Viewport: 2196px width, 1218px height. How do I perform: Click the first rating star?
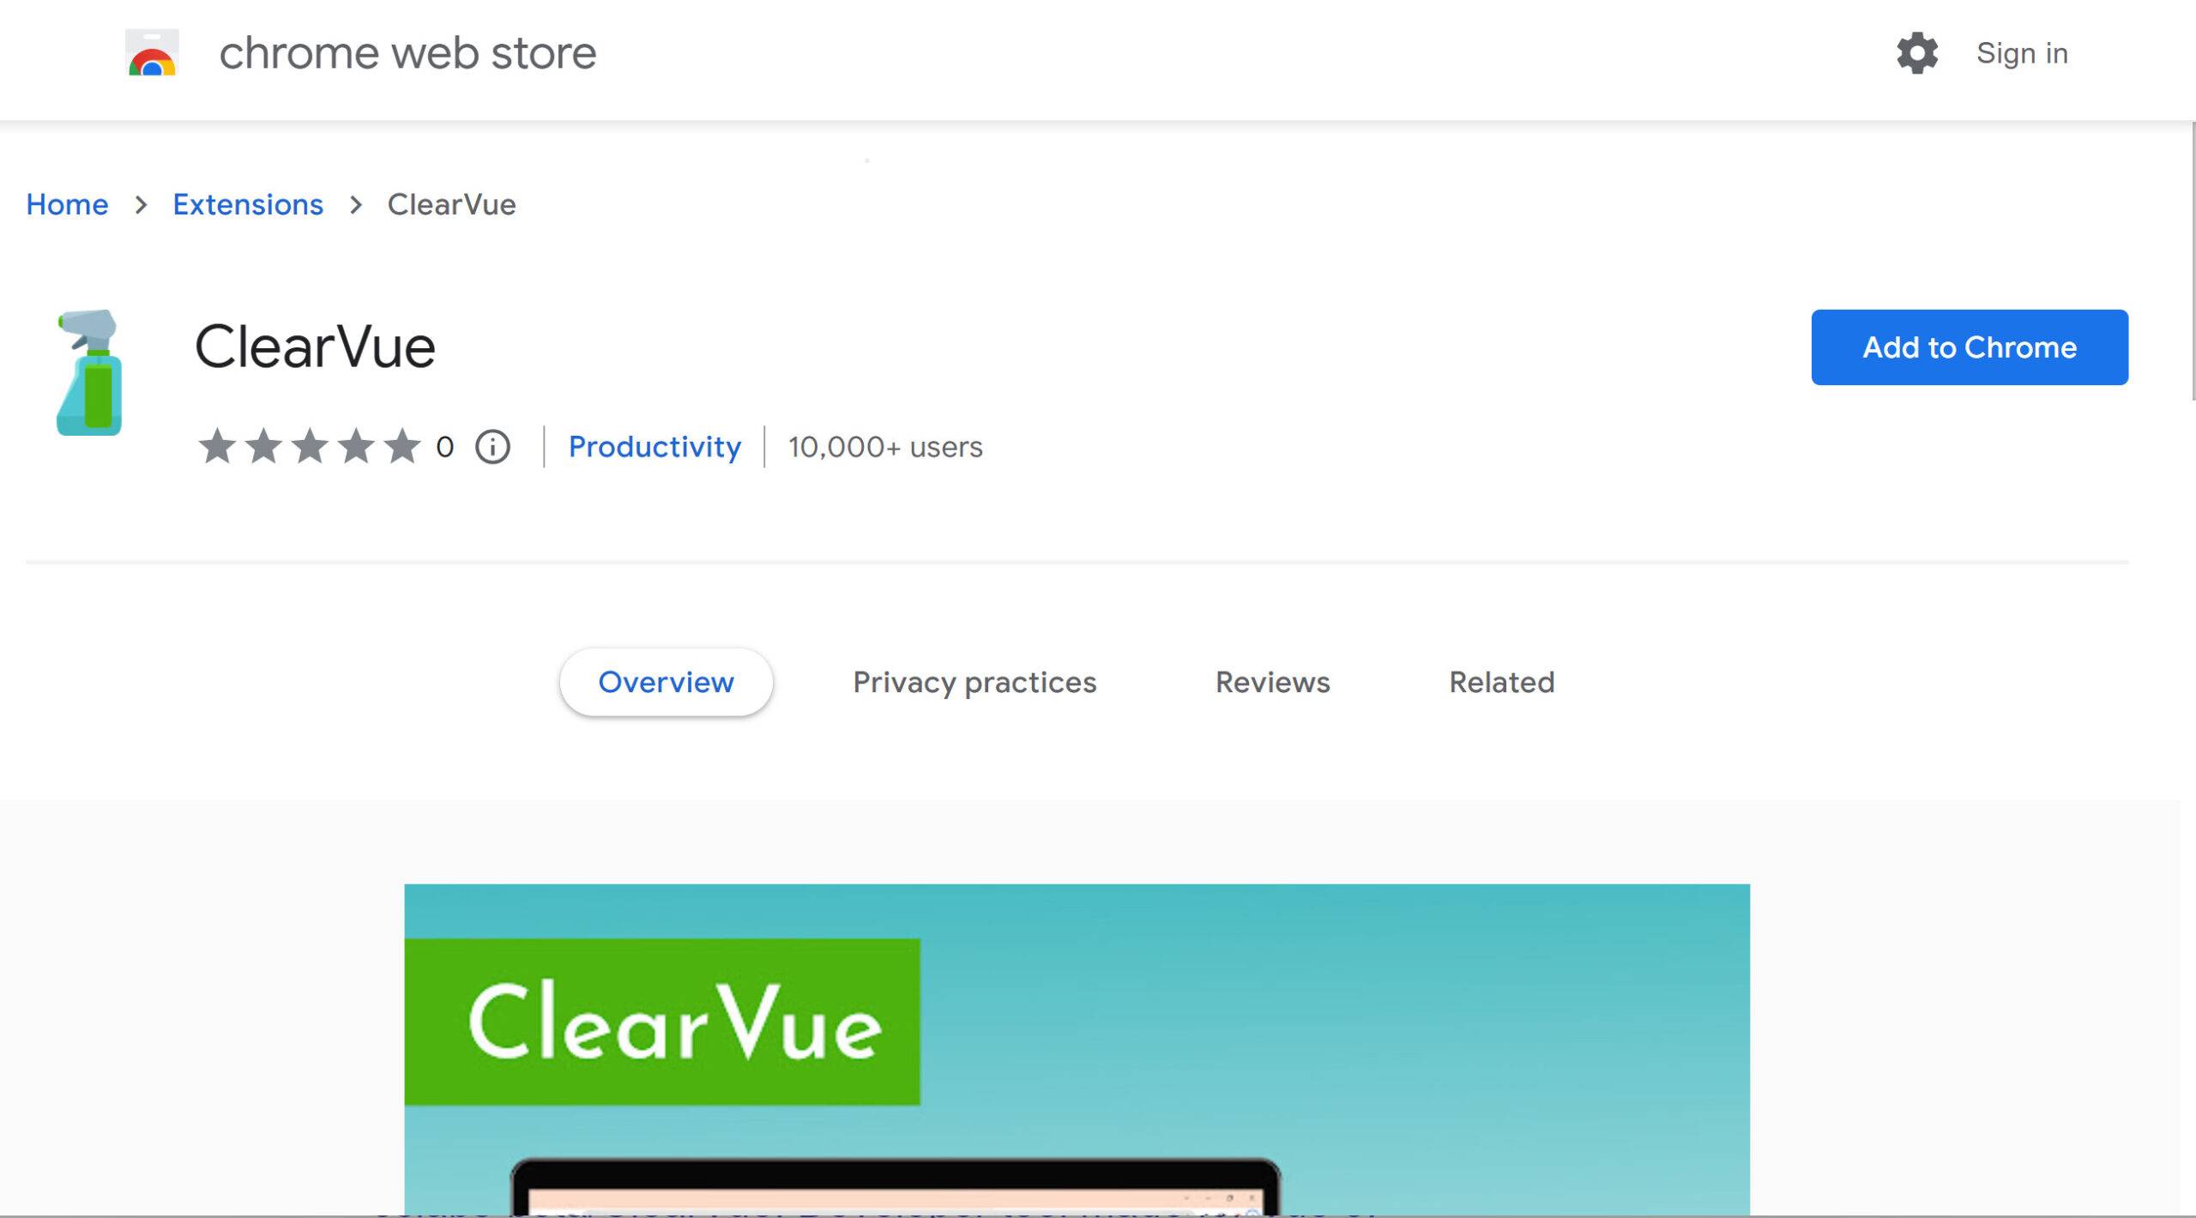coord(218,444)
